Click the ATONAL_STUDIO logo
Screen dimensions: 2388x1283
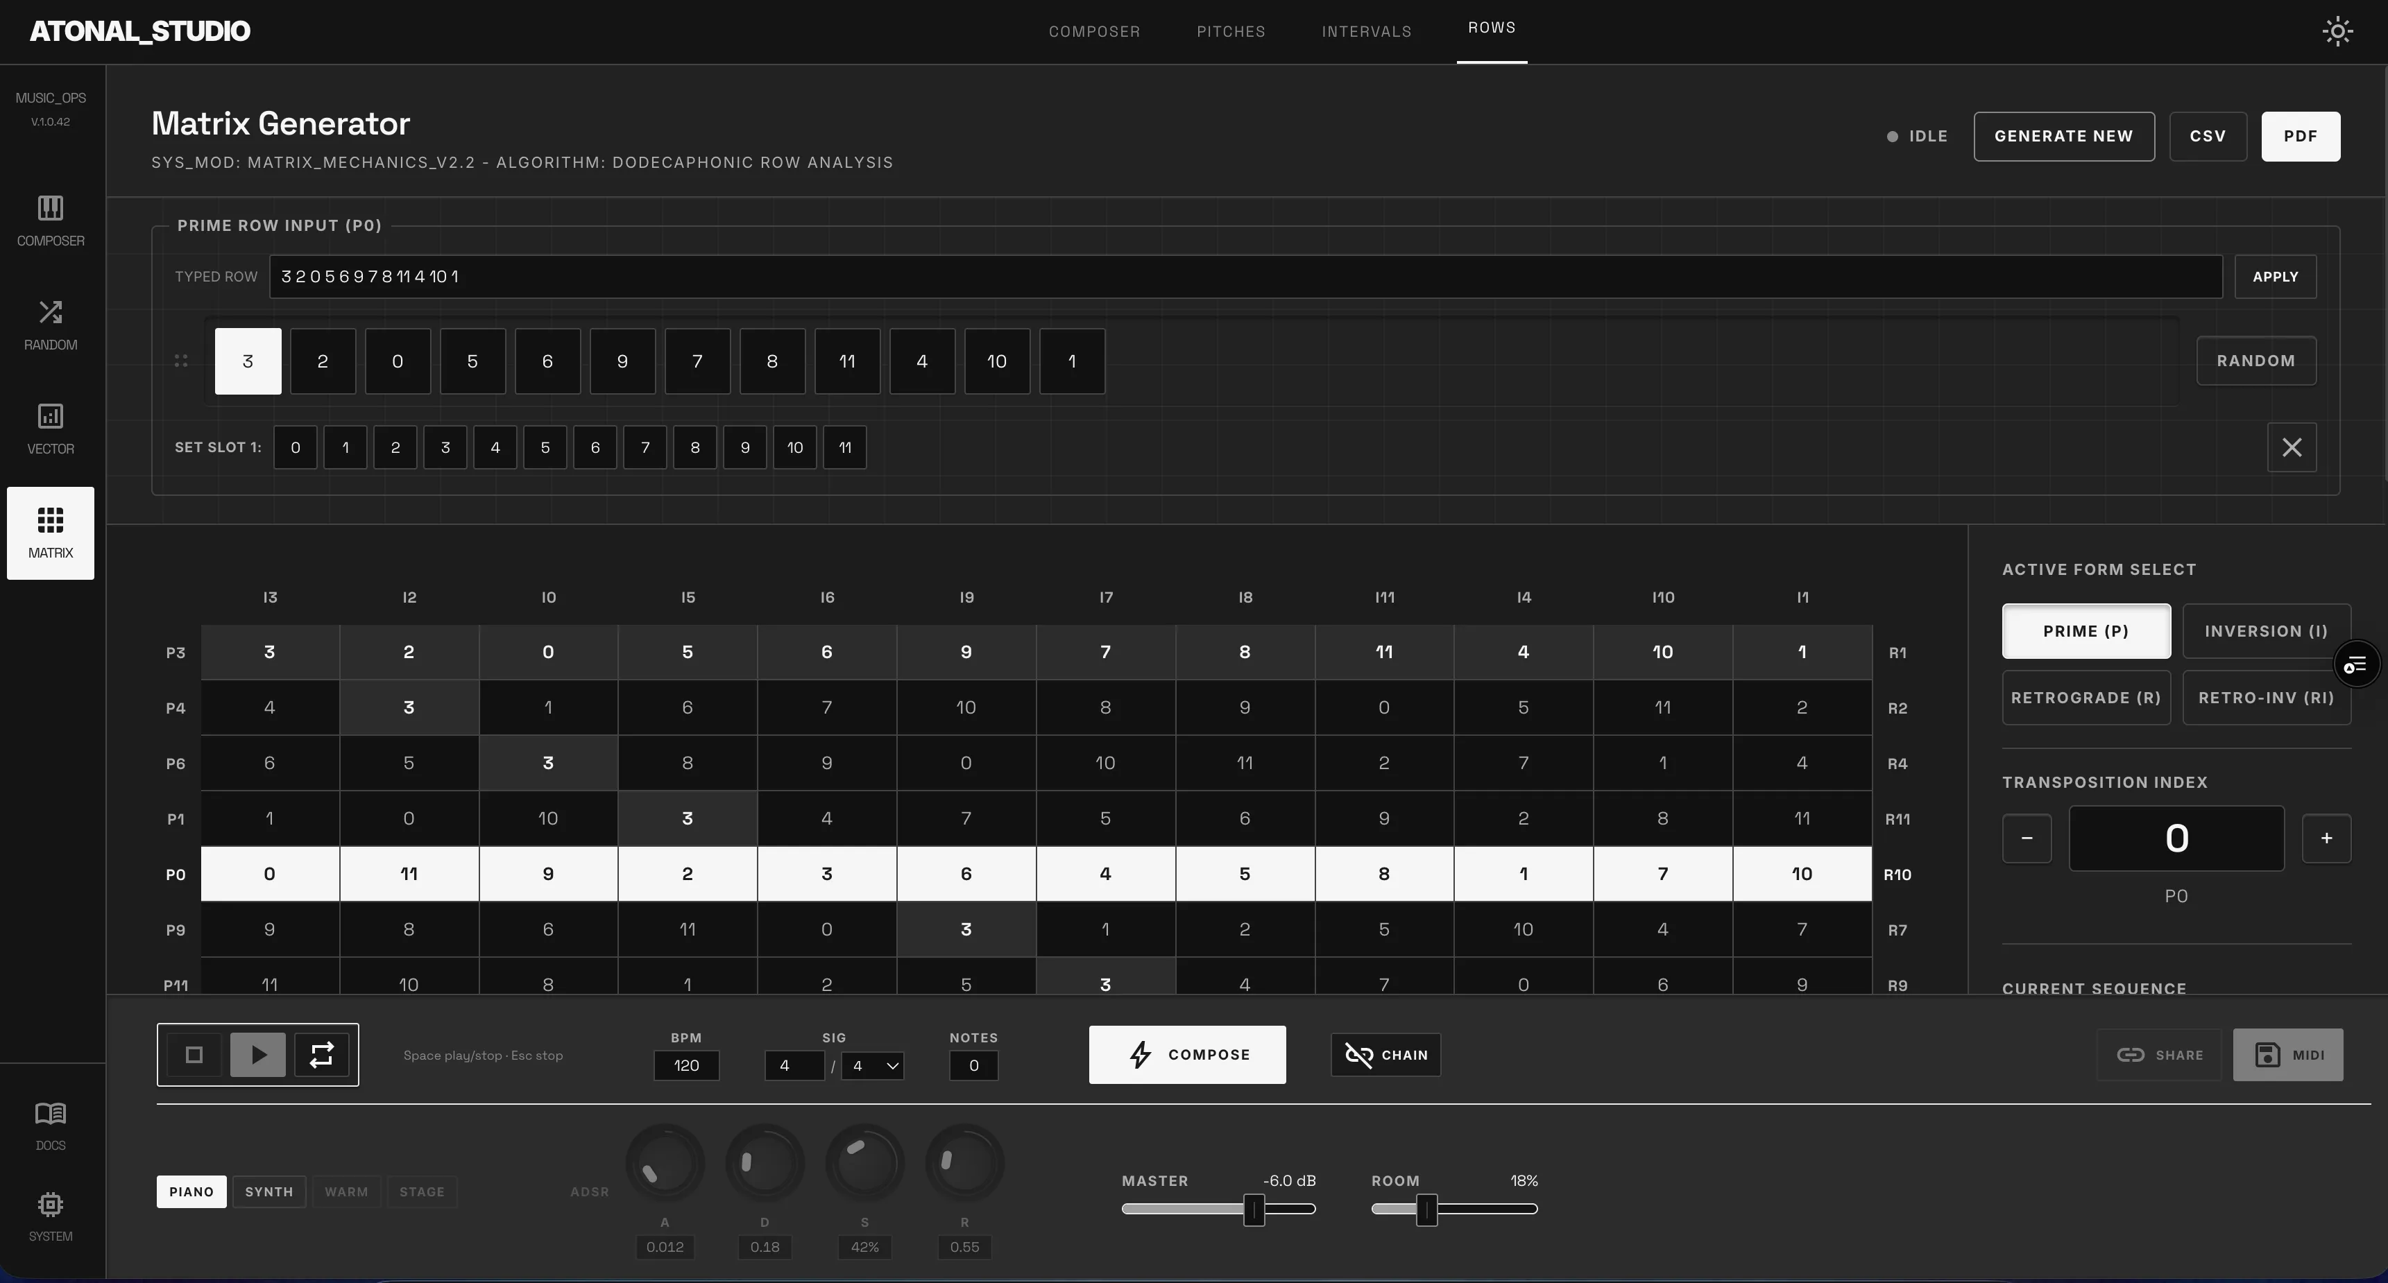pos(140,31)
